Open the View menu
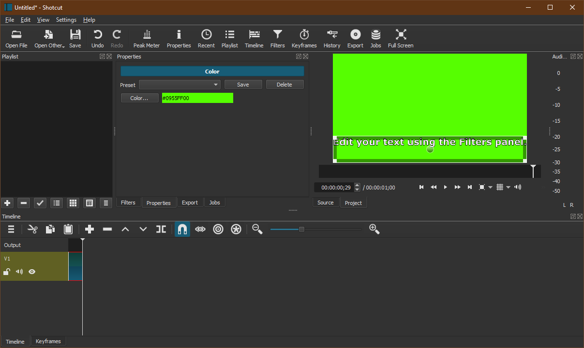Viewport: 584px width, 348px height. coord(43,20)
